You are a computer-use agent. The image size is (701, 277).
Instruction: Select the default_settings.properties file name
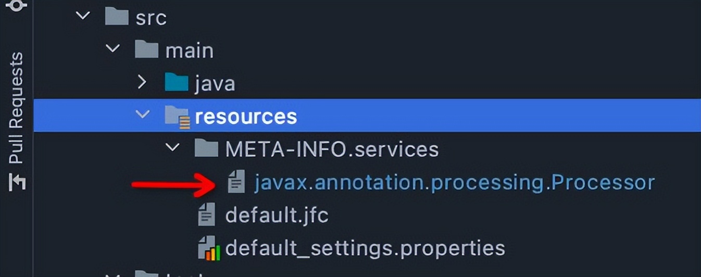[x=365, y=248]
